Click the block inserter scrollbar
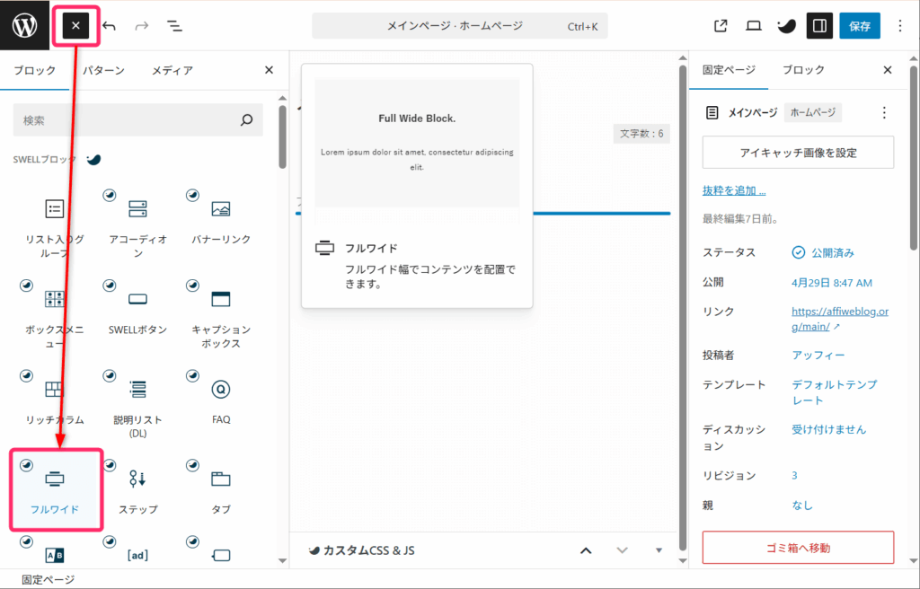The height and width of the screenshot is (589, 920). click(x=282, y=136)
